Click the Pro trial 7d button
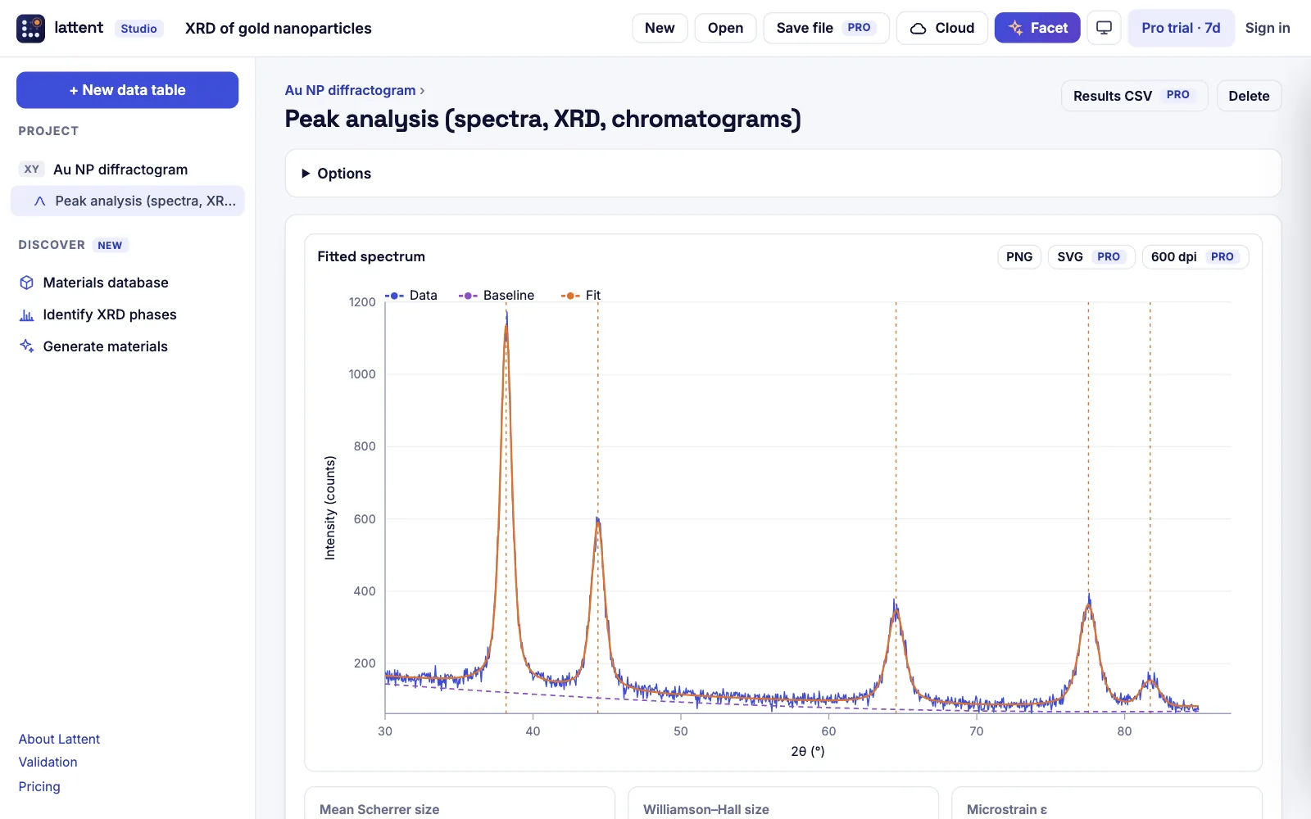The image size is (1311, 819). point(1181,28)
